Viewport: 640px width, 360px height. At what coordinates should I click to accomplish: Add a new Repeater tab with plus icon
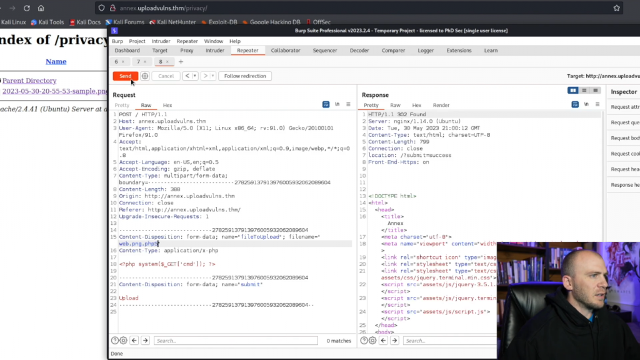coord(181,62)
